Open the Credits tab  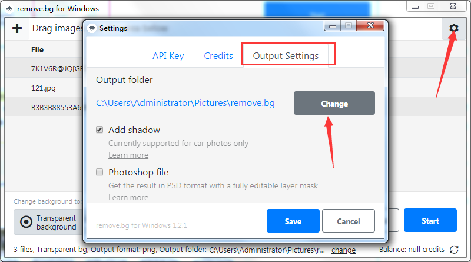[218, 56]
